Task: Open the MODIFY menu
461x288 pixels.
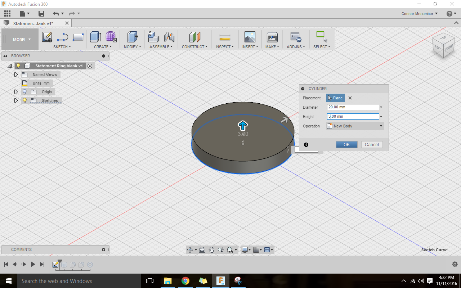Action: (x=133, y=47)
